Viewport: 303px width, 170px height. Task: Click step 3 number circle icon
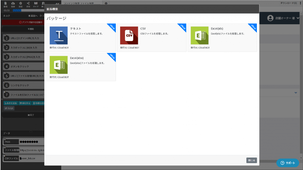7,57
